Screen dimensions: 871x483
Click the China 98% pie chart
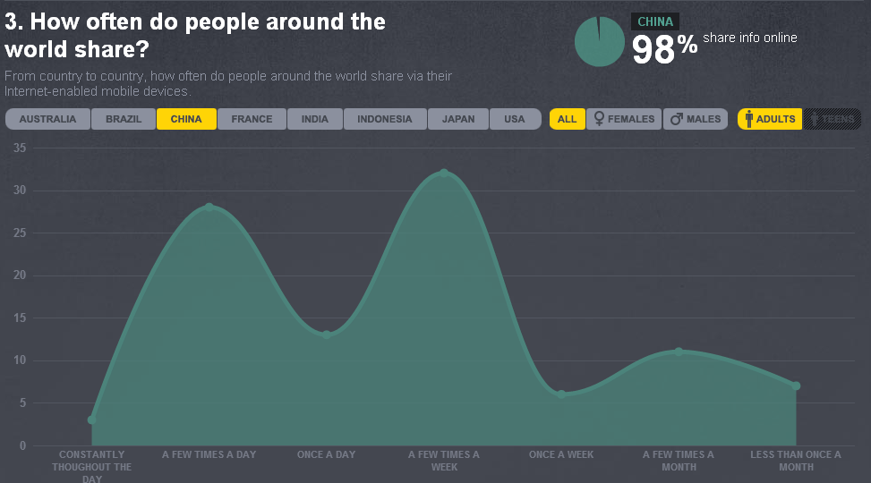[599, 41]
